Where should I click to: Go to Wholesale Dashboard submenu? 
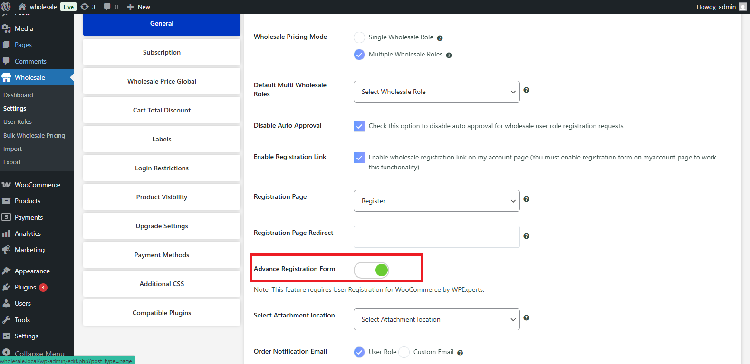(x=18, y=95)
